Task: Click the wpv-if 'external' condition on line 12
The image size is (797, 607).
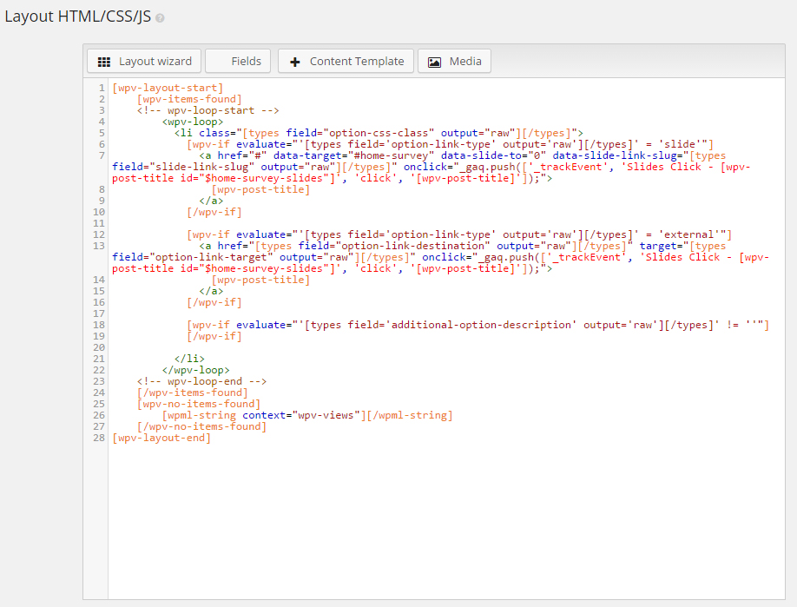Action: tap(459, 234)
